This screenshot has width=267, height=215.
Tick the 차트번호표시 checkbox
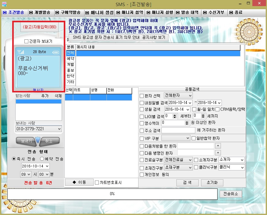(97, 183)
